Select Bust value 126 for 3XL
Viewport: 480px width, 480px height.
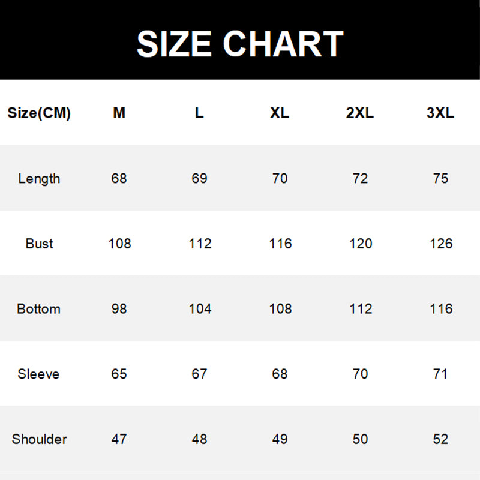[x=441, y=244]
